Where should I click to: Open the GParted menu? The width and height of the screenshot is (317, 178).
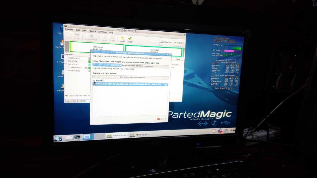click(69, 30)
